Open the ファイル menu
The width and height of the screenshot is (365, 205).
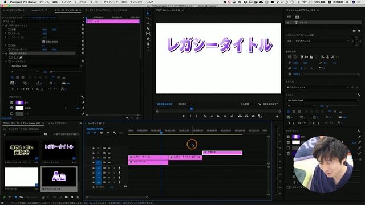[x=44, y=2]
